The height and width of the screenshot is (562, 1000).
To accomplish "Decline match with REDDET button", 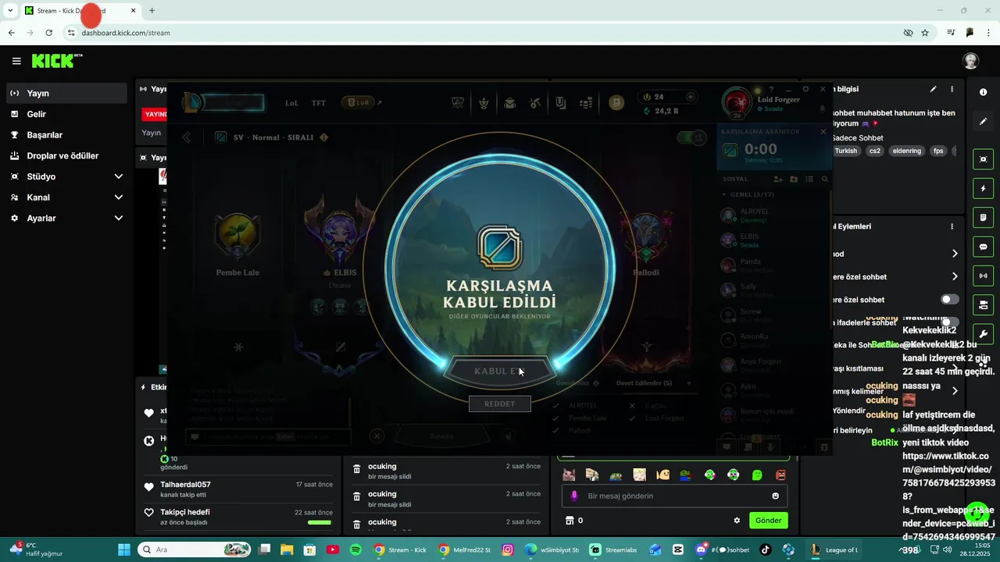I will pos(500,404).
